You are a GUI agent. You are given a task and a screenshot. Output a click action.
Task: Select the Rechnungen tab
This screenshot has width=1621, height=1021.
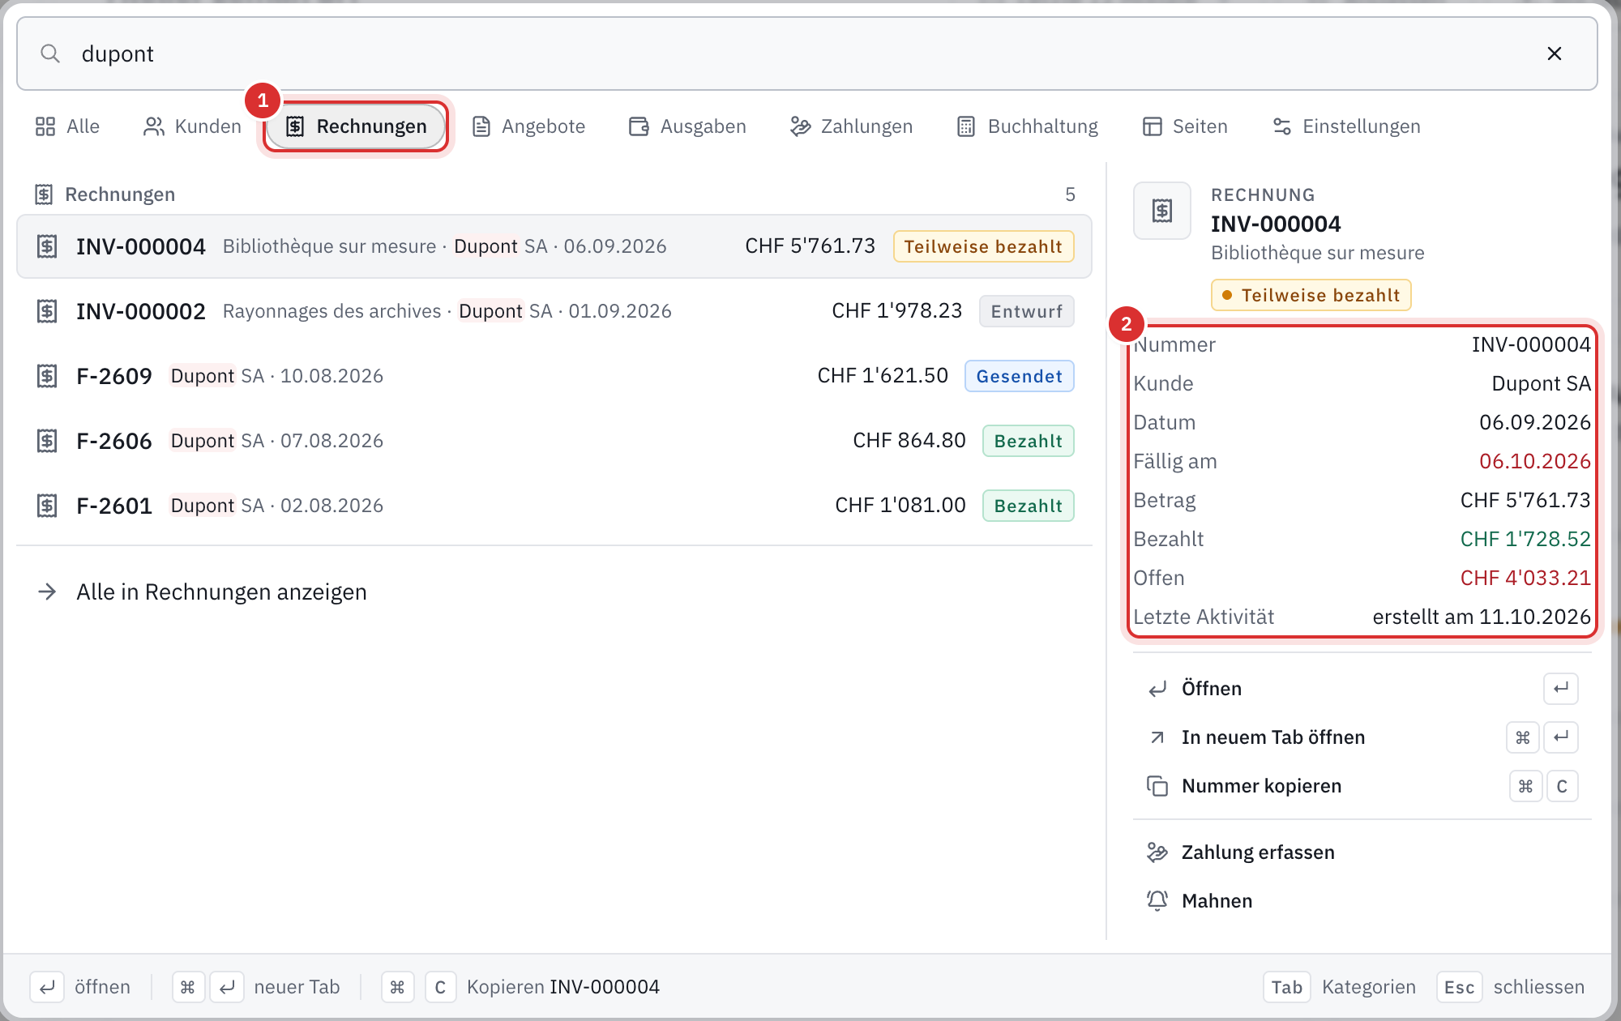point(357,126)
